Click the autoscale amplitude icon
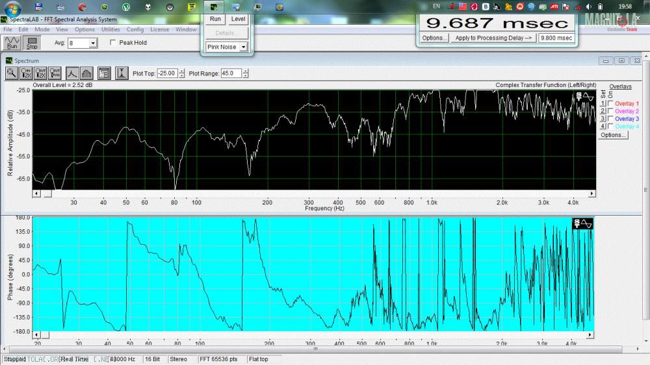The height and width of the screenshot is (365, 650). point(122,73)
